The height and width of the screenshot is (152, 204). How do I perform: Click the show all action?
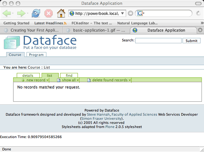point(69,80)
